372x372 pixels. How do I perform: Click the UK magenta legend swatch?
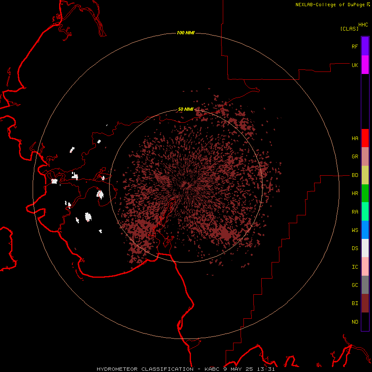pos(365,65)
